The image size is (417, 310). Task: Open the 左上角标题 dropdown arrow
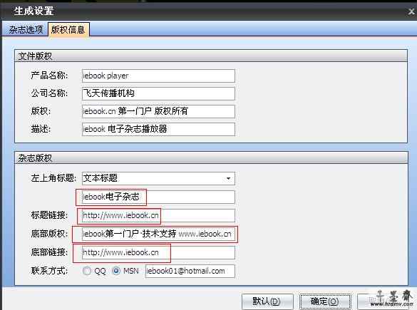(x=228, y=178)
